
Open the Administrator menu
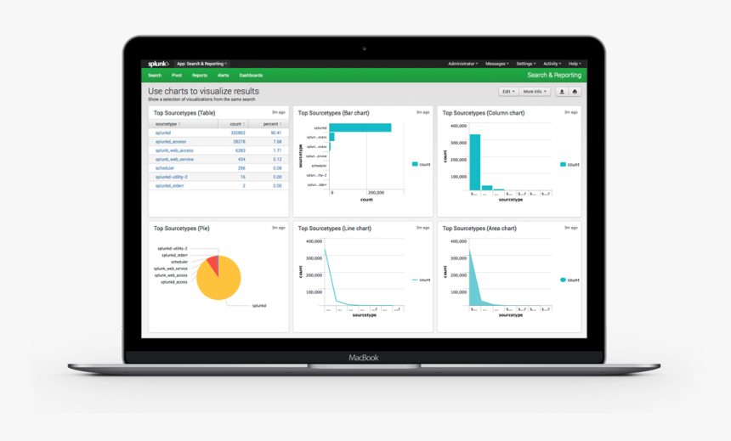(463, 64)
